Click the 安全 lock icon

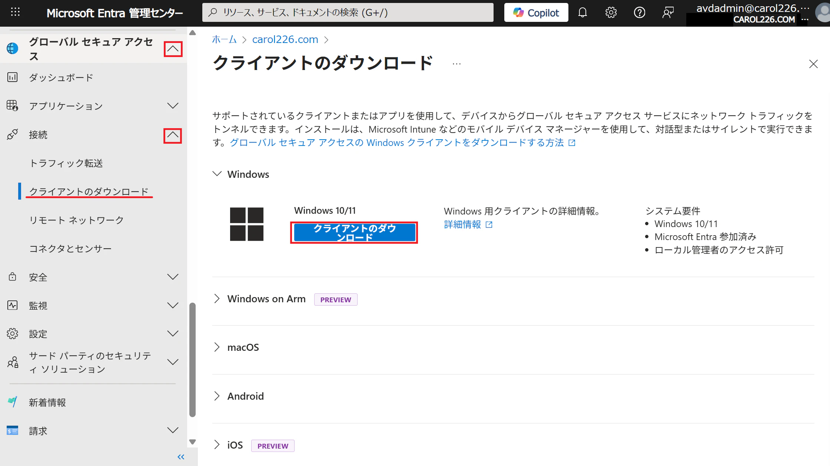[x=12, y=277]
